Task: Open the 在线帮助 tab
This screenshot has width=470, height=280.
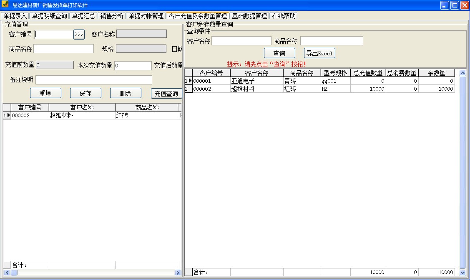Action: 284,16
